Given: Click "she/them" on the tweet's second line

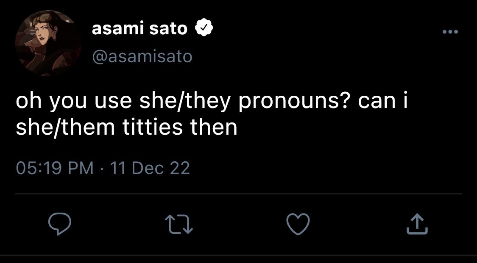Looking at the screenshot, I should 65,127.
